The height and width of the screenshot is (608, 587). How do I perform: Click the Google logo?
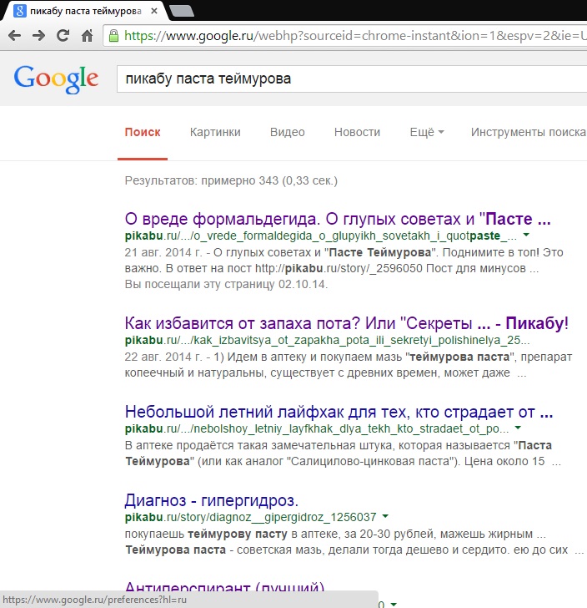pyautogui.click(x=56, y=79)
